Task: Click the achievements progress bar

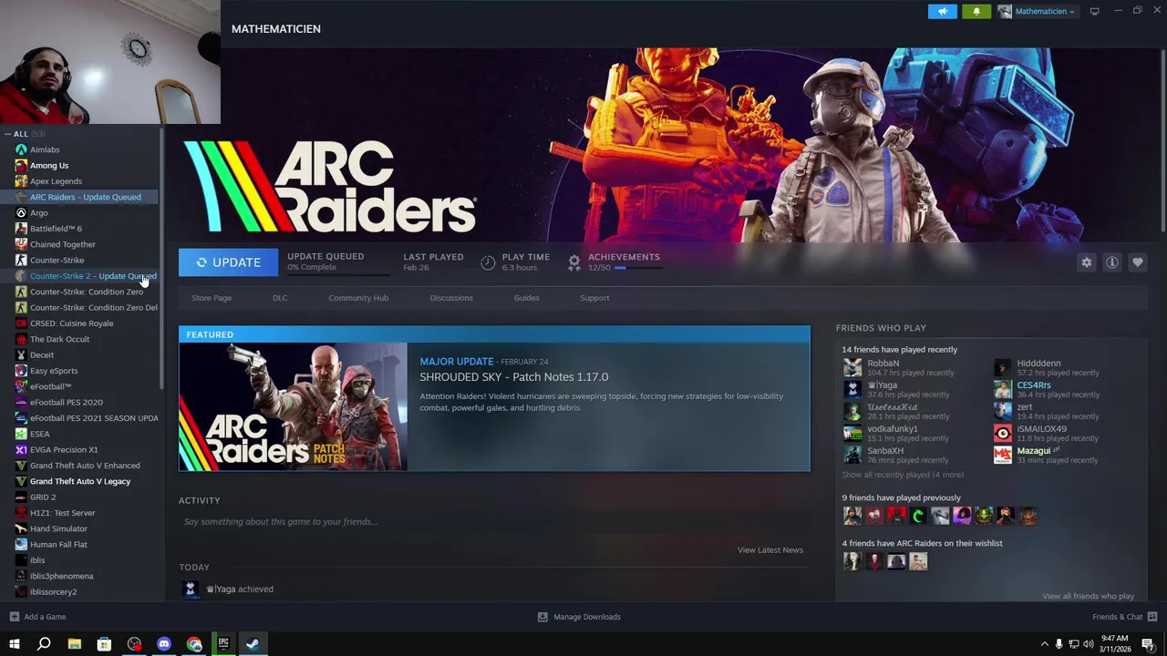Action: tap(637, 268)
